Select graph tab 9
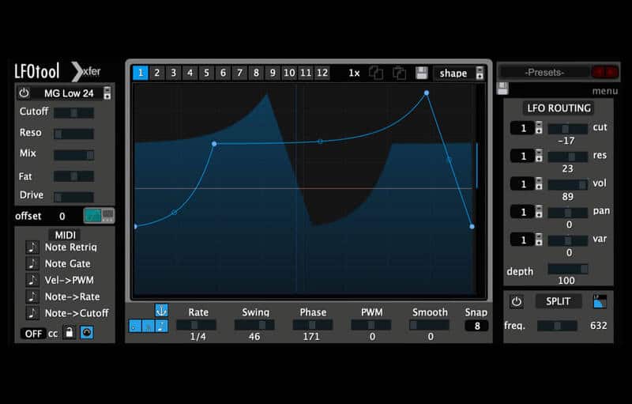The image size is (632, 404). pyautogui.click(x=273, y=73)
